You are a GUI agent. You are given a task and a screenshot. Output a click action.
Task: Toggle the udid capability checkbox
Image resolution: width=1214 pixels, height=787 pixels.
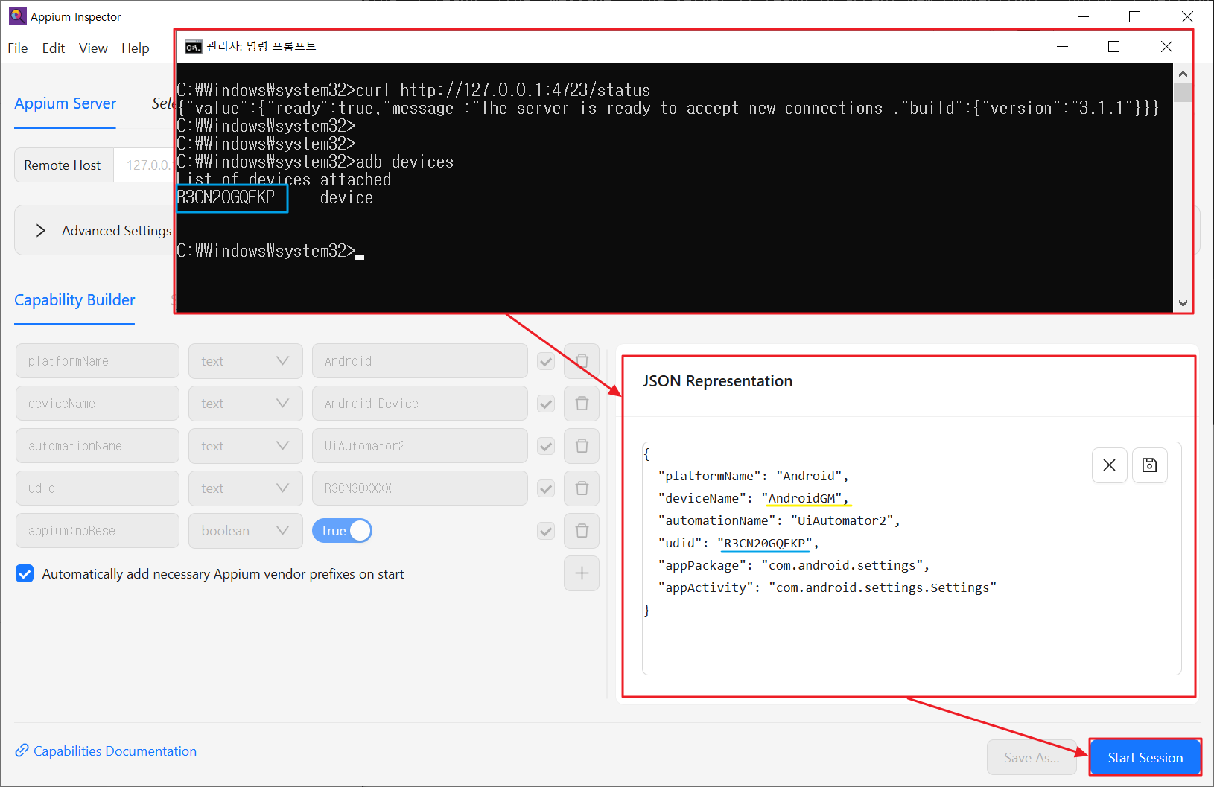[546, 489]
